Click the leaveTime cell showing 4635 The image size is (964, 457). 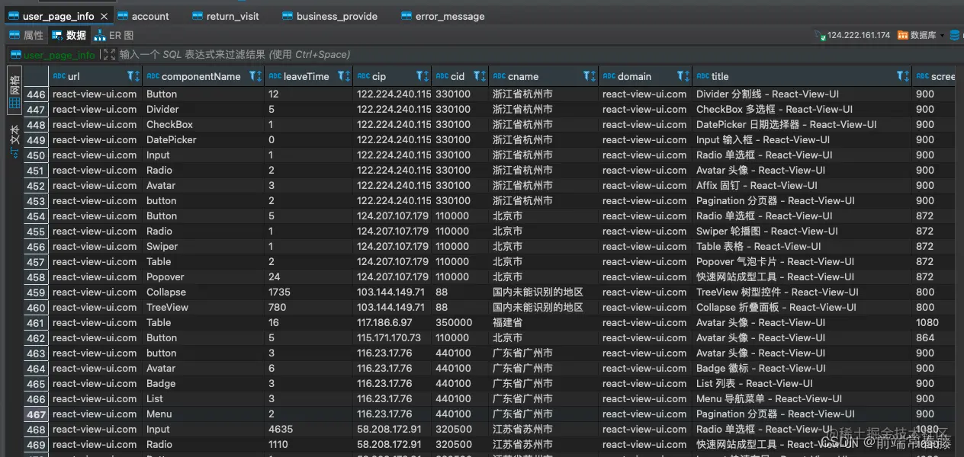pyautogui.click(x=309, y=429)
